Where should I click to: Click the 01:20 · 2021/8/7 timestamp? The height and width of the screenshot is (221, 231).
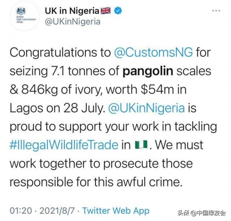click(42, 211)
